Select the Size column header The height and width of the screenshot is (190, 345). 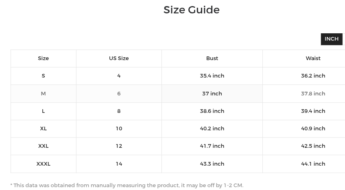(x=44, y=58)
